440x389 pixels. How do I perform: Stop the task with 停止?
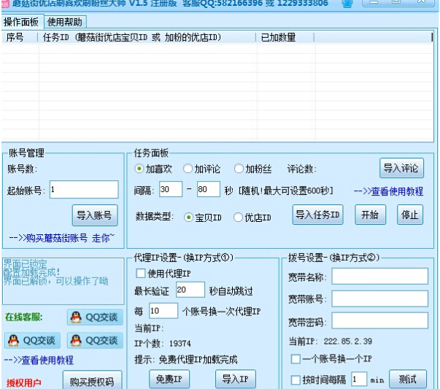pos(410,215)
